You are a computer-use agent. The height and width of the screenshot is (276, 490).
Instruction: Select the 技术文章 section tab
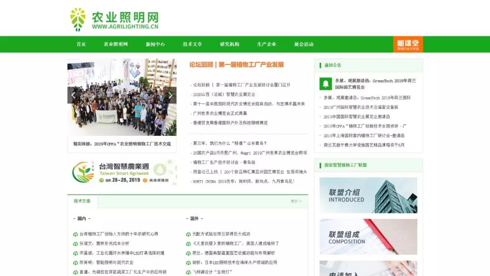[x=82, y=201]
